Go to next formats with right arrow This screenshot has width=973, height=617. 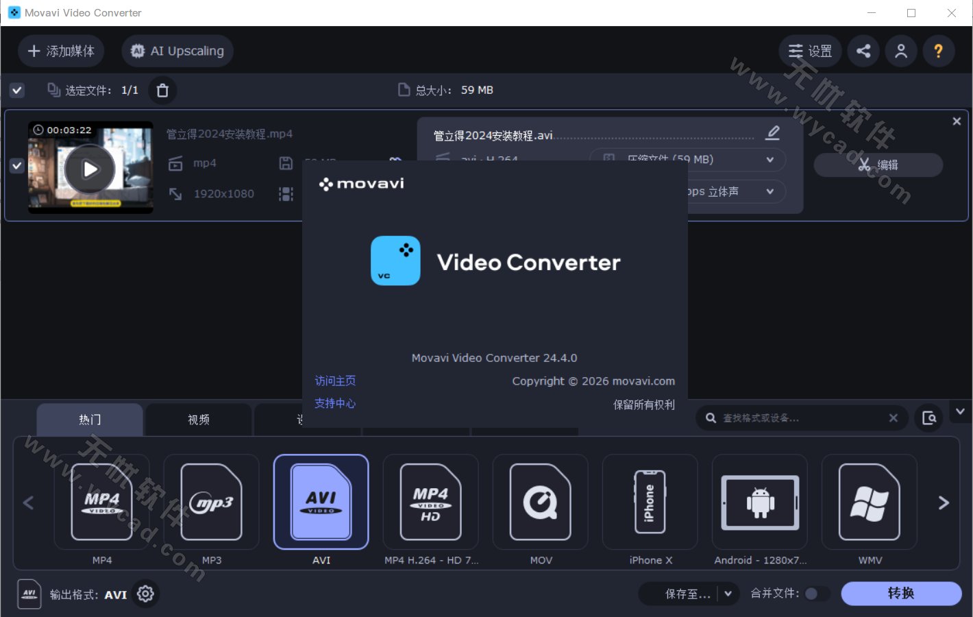(x=944, y=503)
